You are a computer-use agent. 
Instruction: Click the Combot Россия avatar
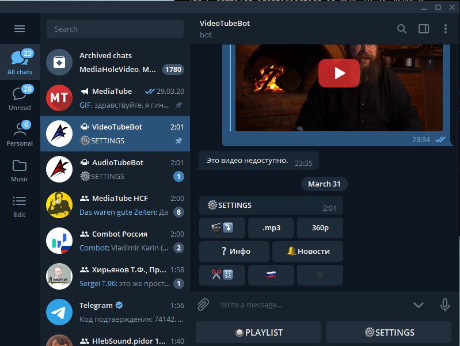59,241
